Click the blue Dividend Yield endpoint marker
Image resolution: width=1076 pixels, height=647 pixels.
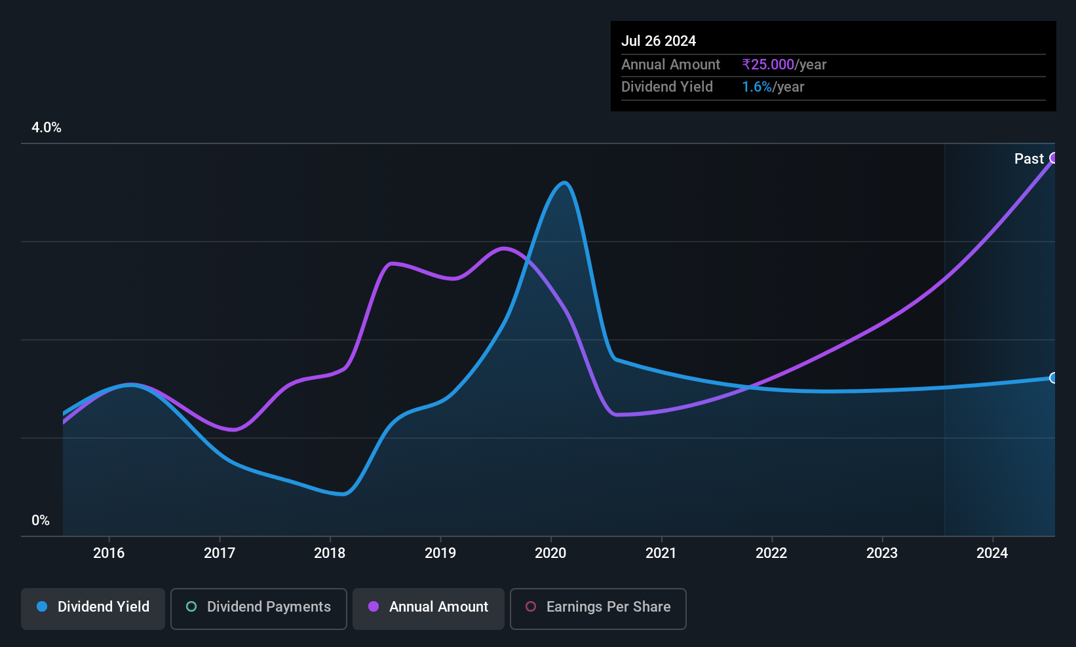click(x=1054, y=378)
